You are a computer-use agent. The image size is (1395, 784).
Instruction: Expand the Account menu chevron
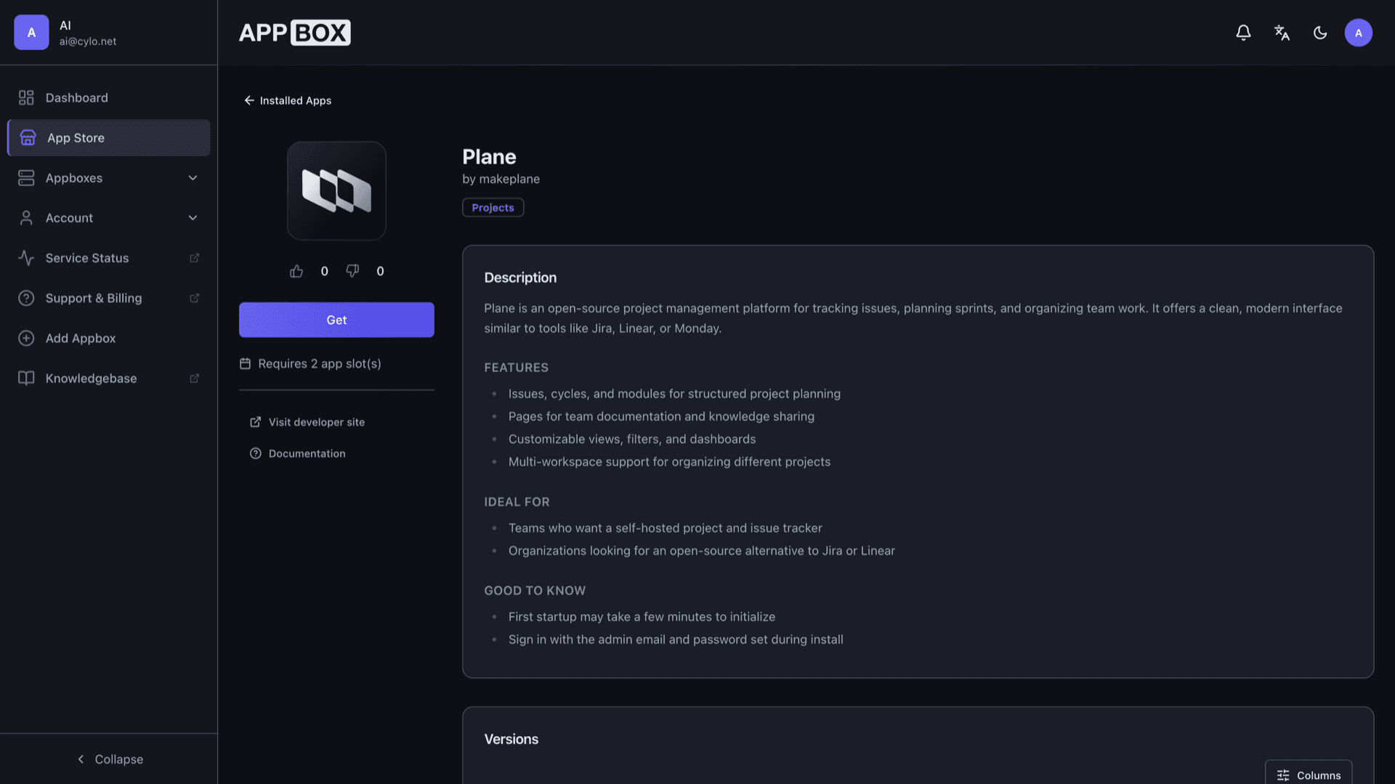[193, 218]
